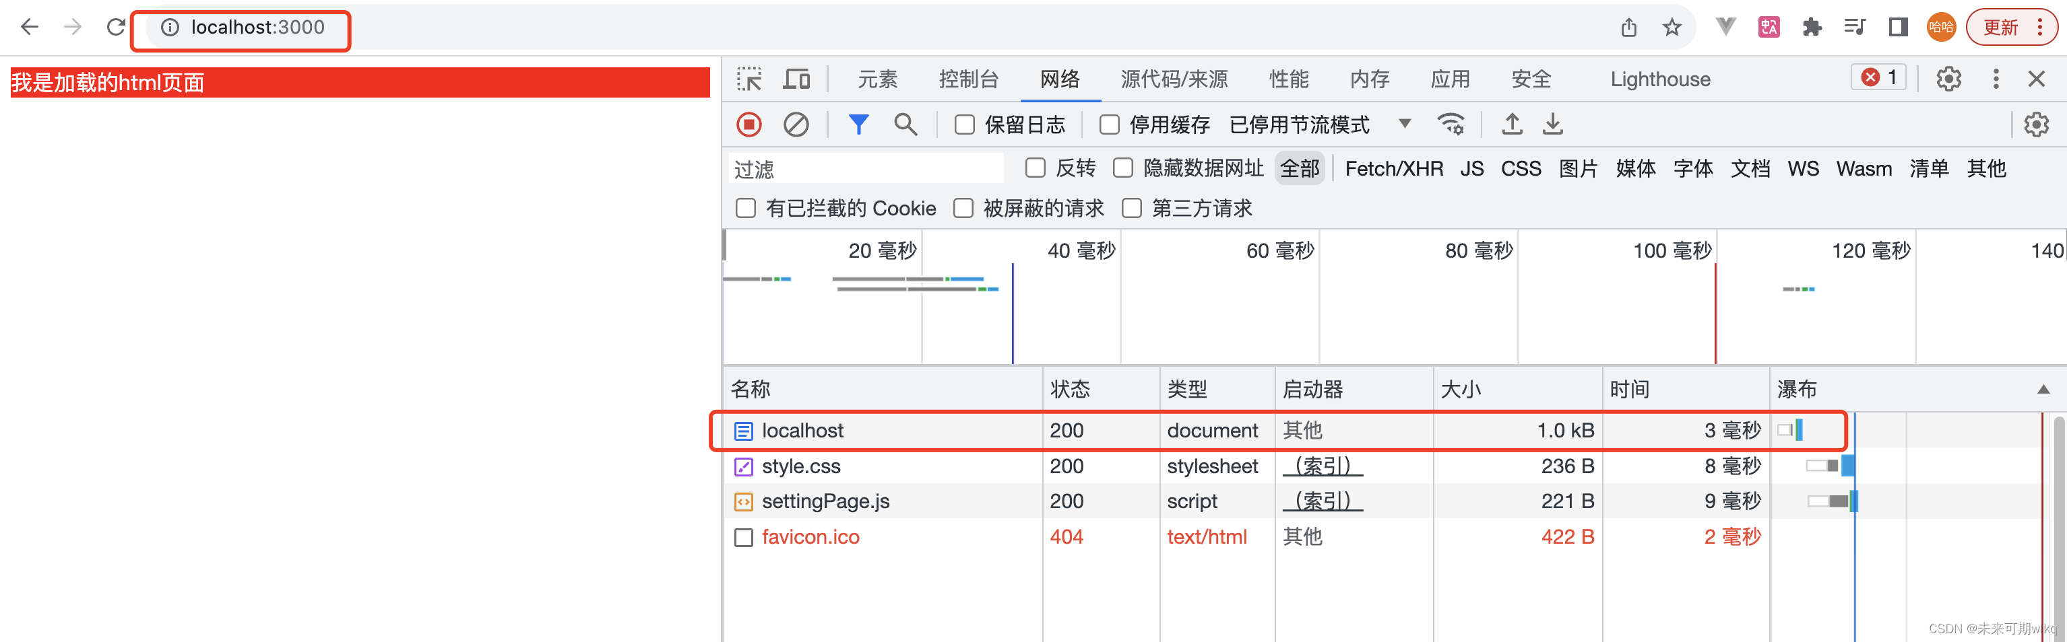
Task: View site info icon in address bar
Action: pyautogui.click(x=170, y=28)
